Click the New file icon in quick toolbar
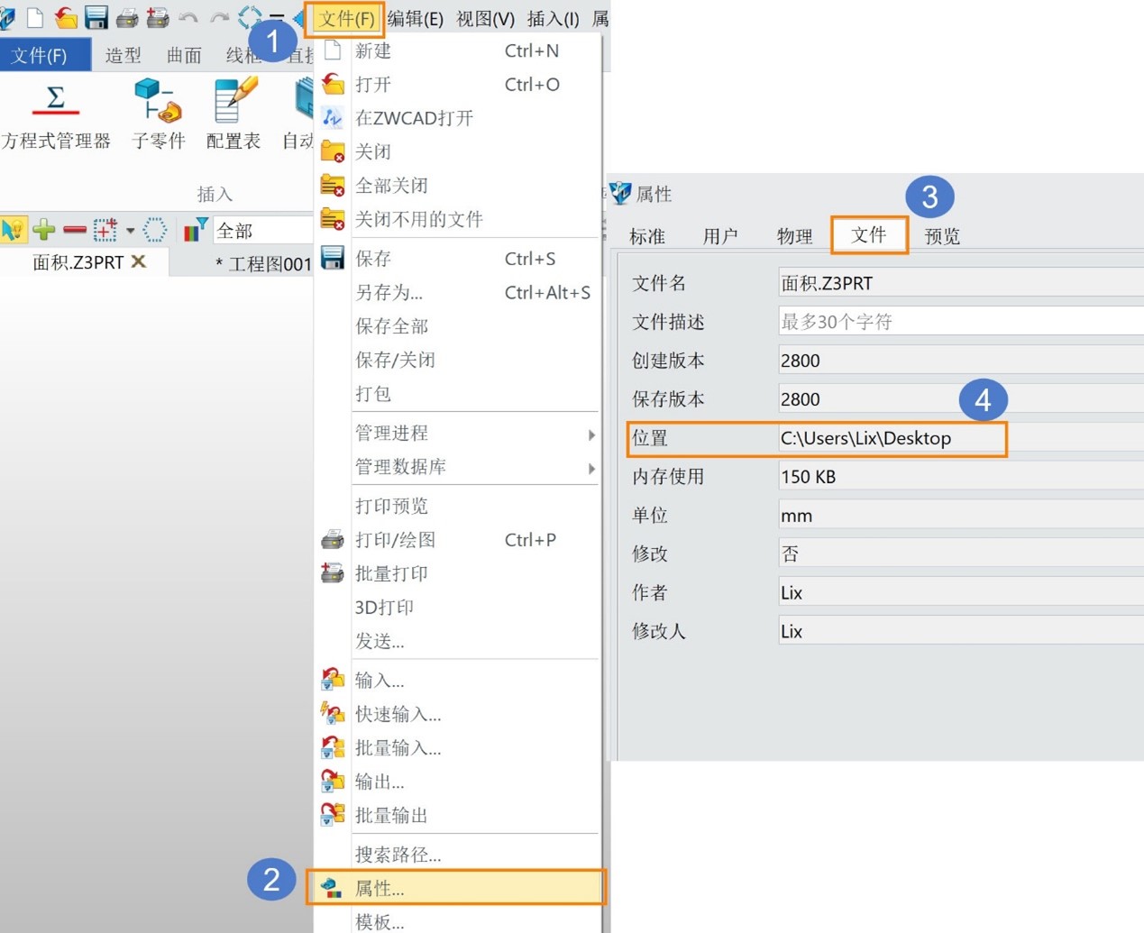Viewport: 1144px width, 933px height. tap(35, 17)
